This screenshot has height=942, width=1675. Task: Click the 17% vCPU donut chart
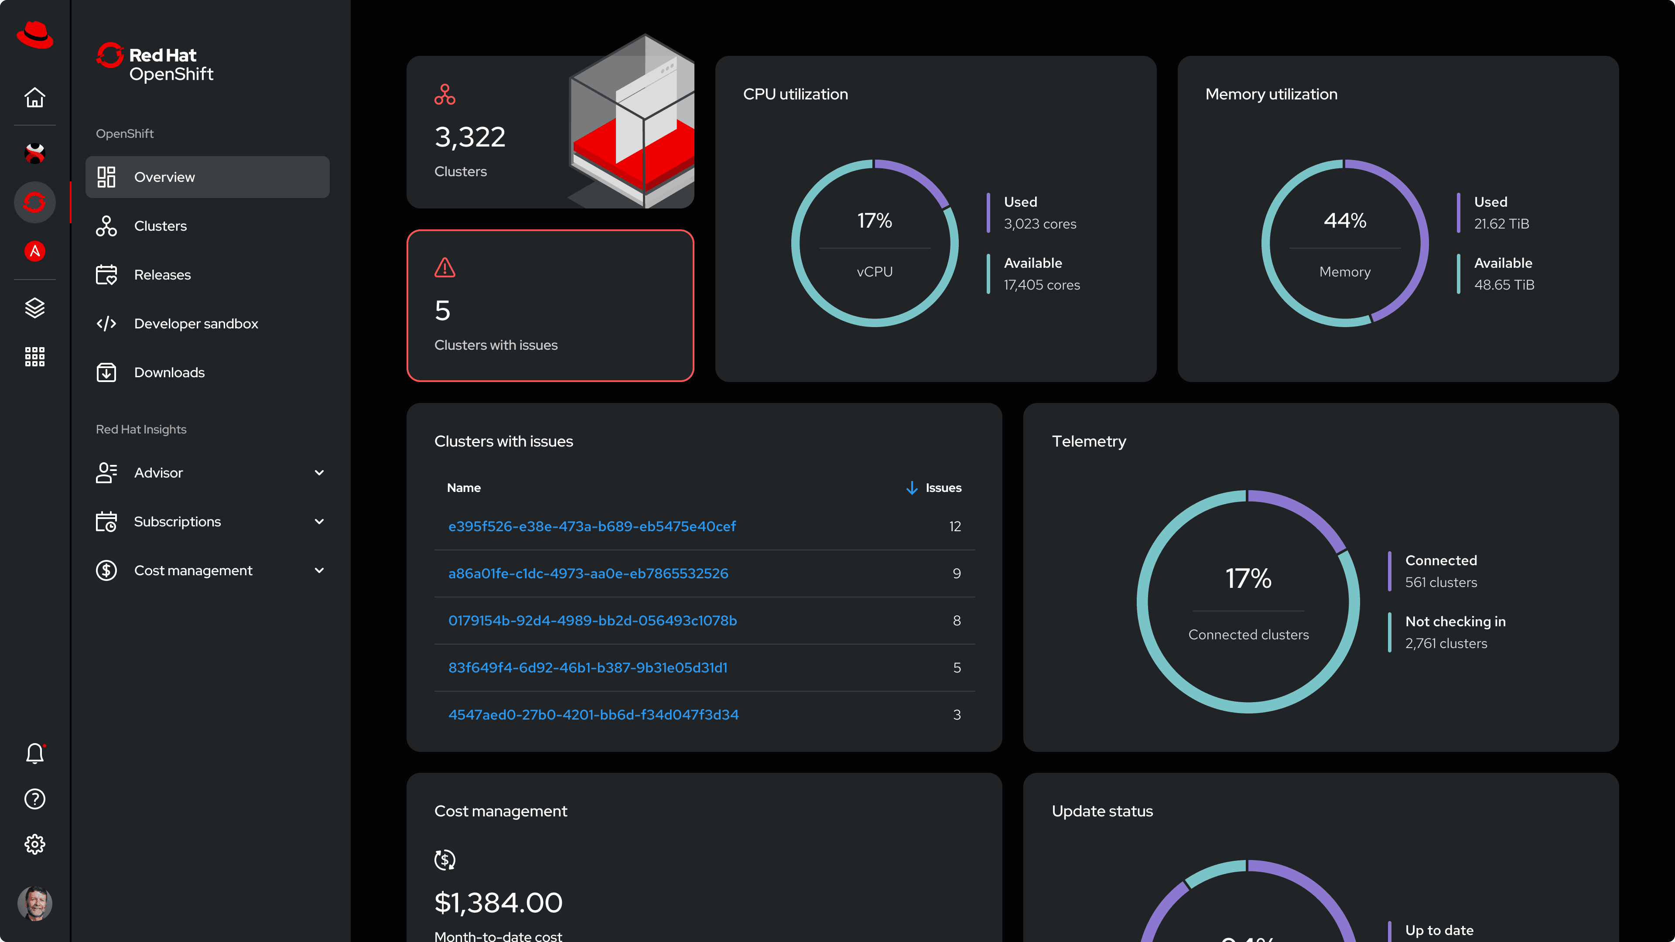[x=875, y=243]
